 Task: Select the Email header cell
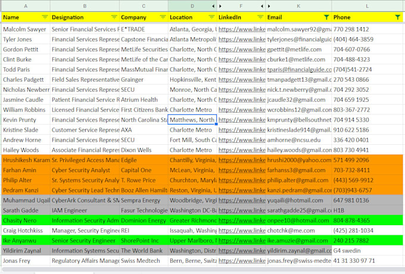pos(298,17)
